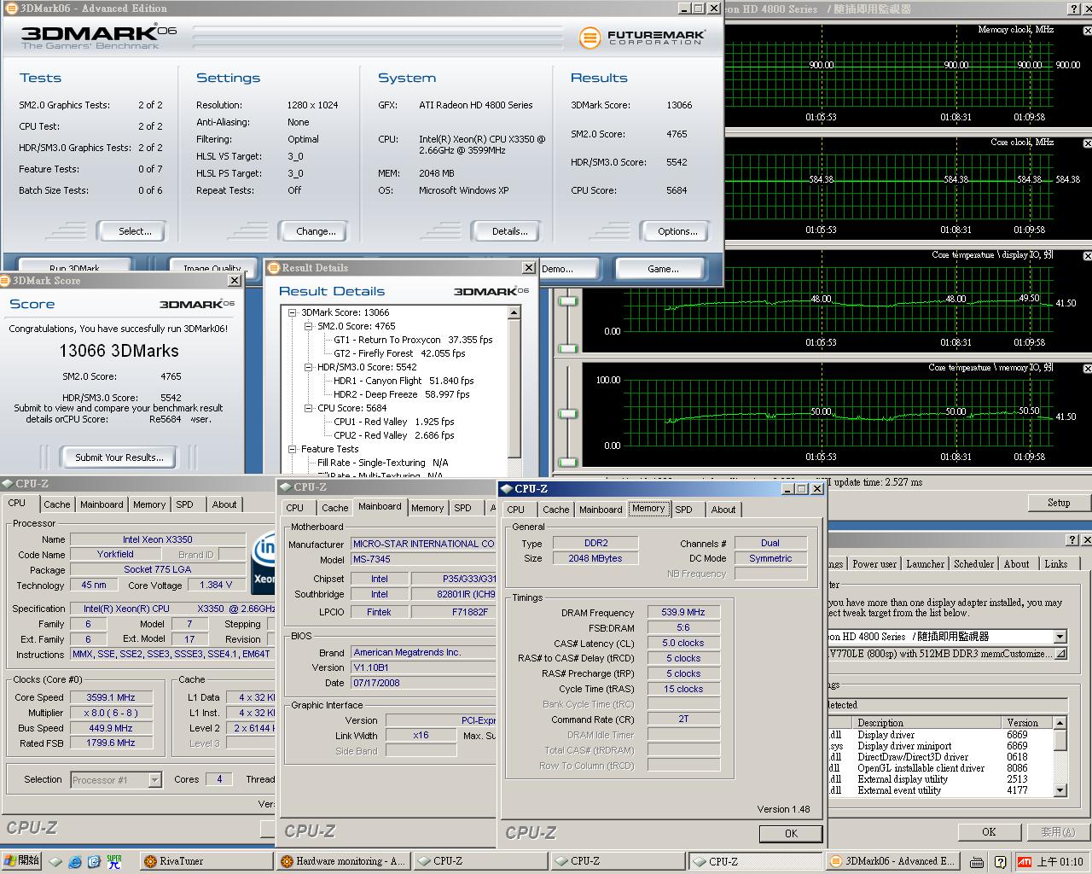This screenshot has height=874, width=1092.
Task: Open Internet Explorer from the quick launch
Action: point(75,861)
